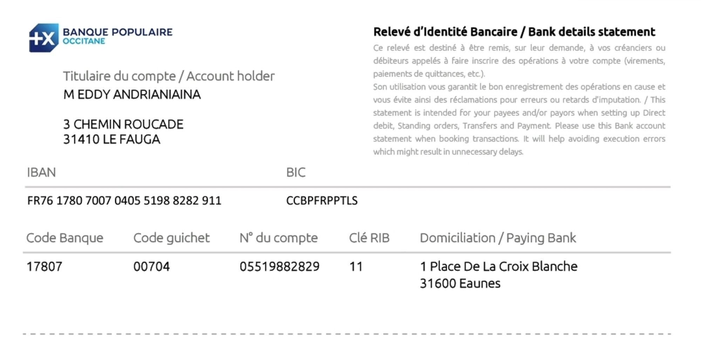Screen dimensions: 701x339
Task: Select the account number 05519882829
Action: (x=279, y=267)
